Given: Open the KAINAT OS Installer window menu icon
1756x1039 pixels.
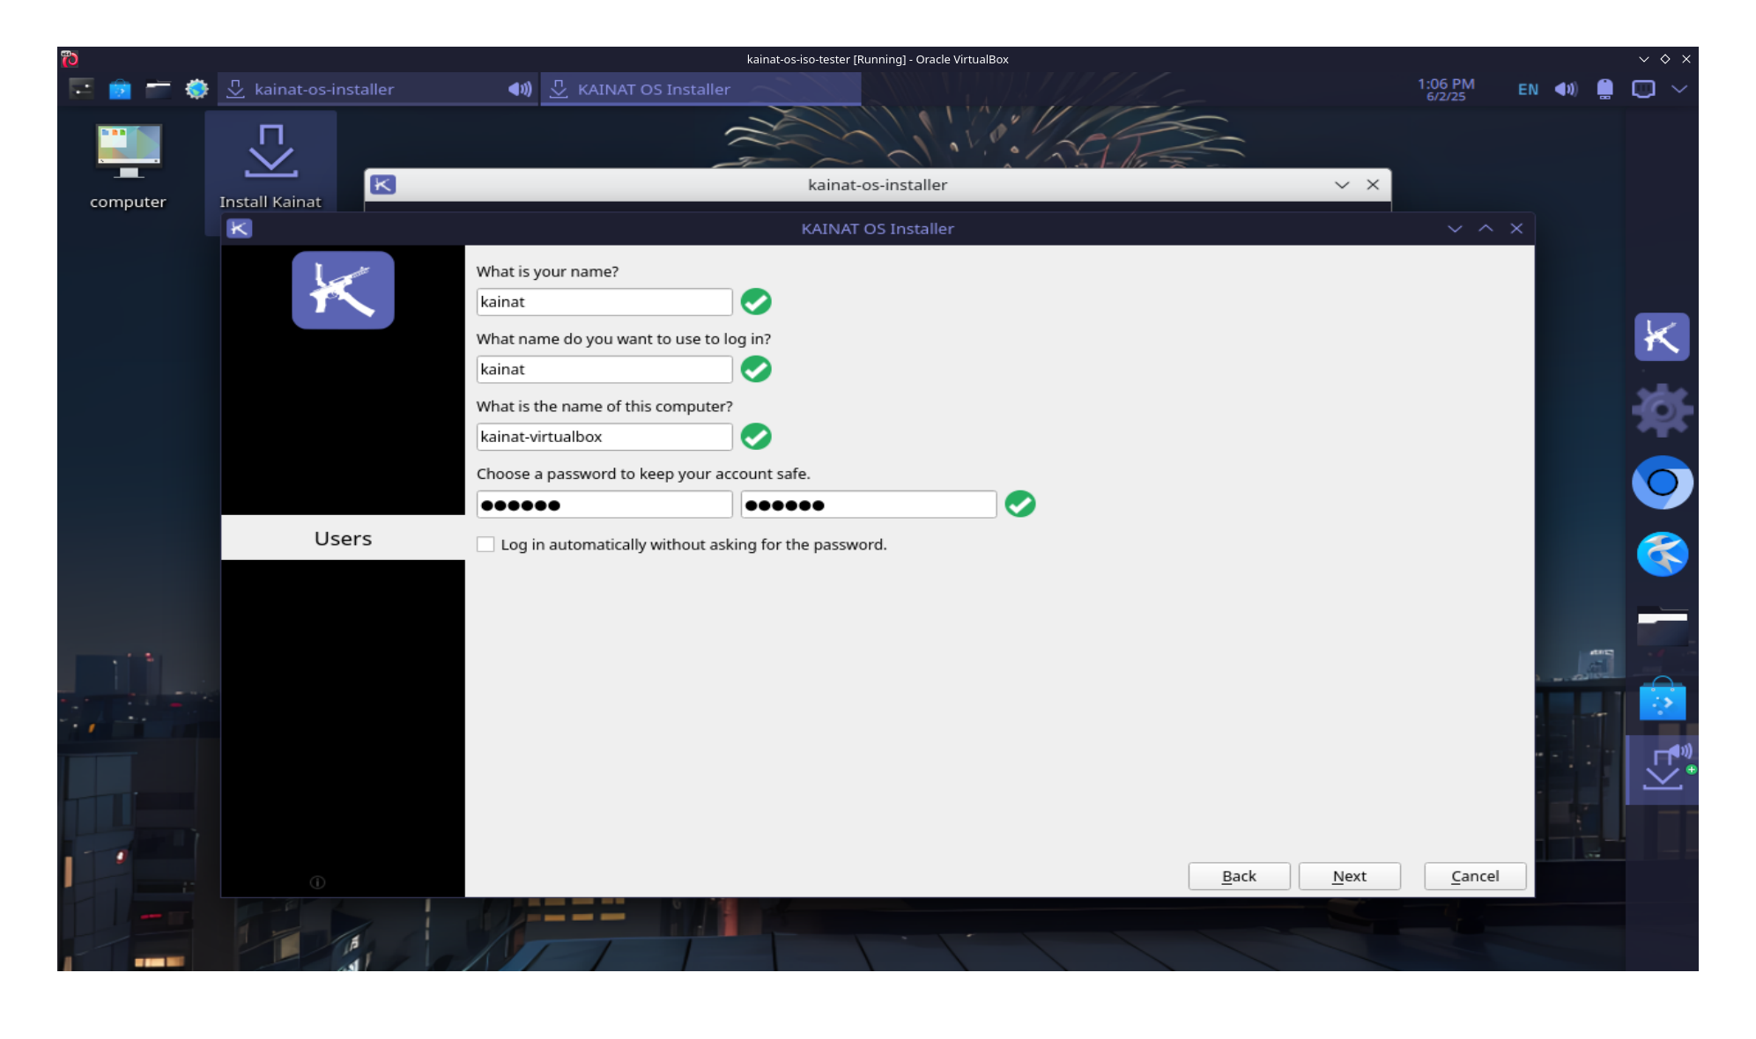Looking at the screenshot, I should (240, 229).
